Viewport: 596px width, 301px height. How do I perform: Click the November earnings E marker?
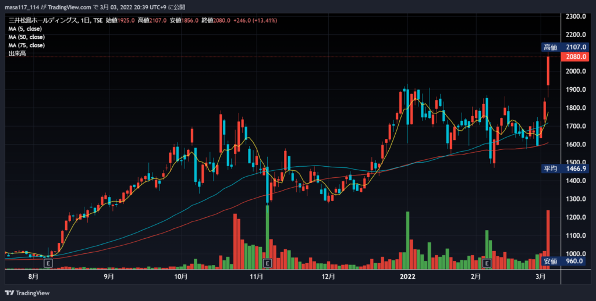[x=268, y=263]
